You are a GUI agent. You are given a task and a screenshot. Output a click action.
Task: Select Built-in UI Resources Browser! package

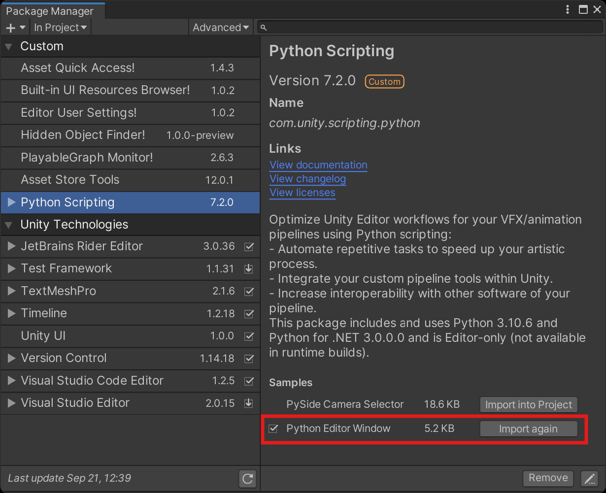coord(130,91)
